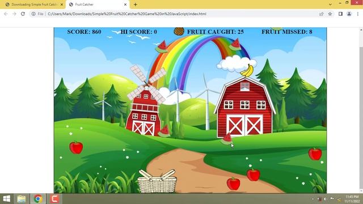Click the upper apple on the dirt path
Image resolution: width=363 pixels, height=204 pixels.
click(254, 175)
